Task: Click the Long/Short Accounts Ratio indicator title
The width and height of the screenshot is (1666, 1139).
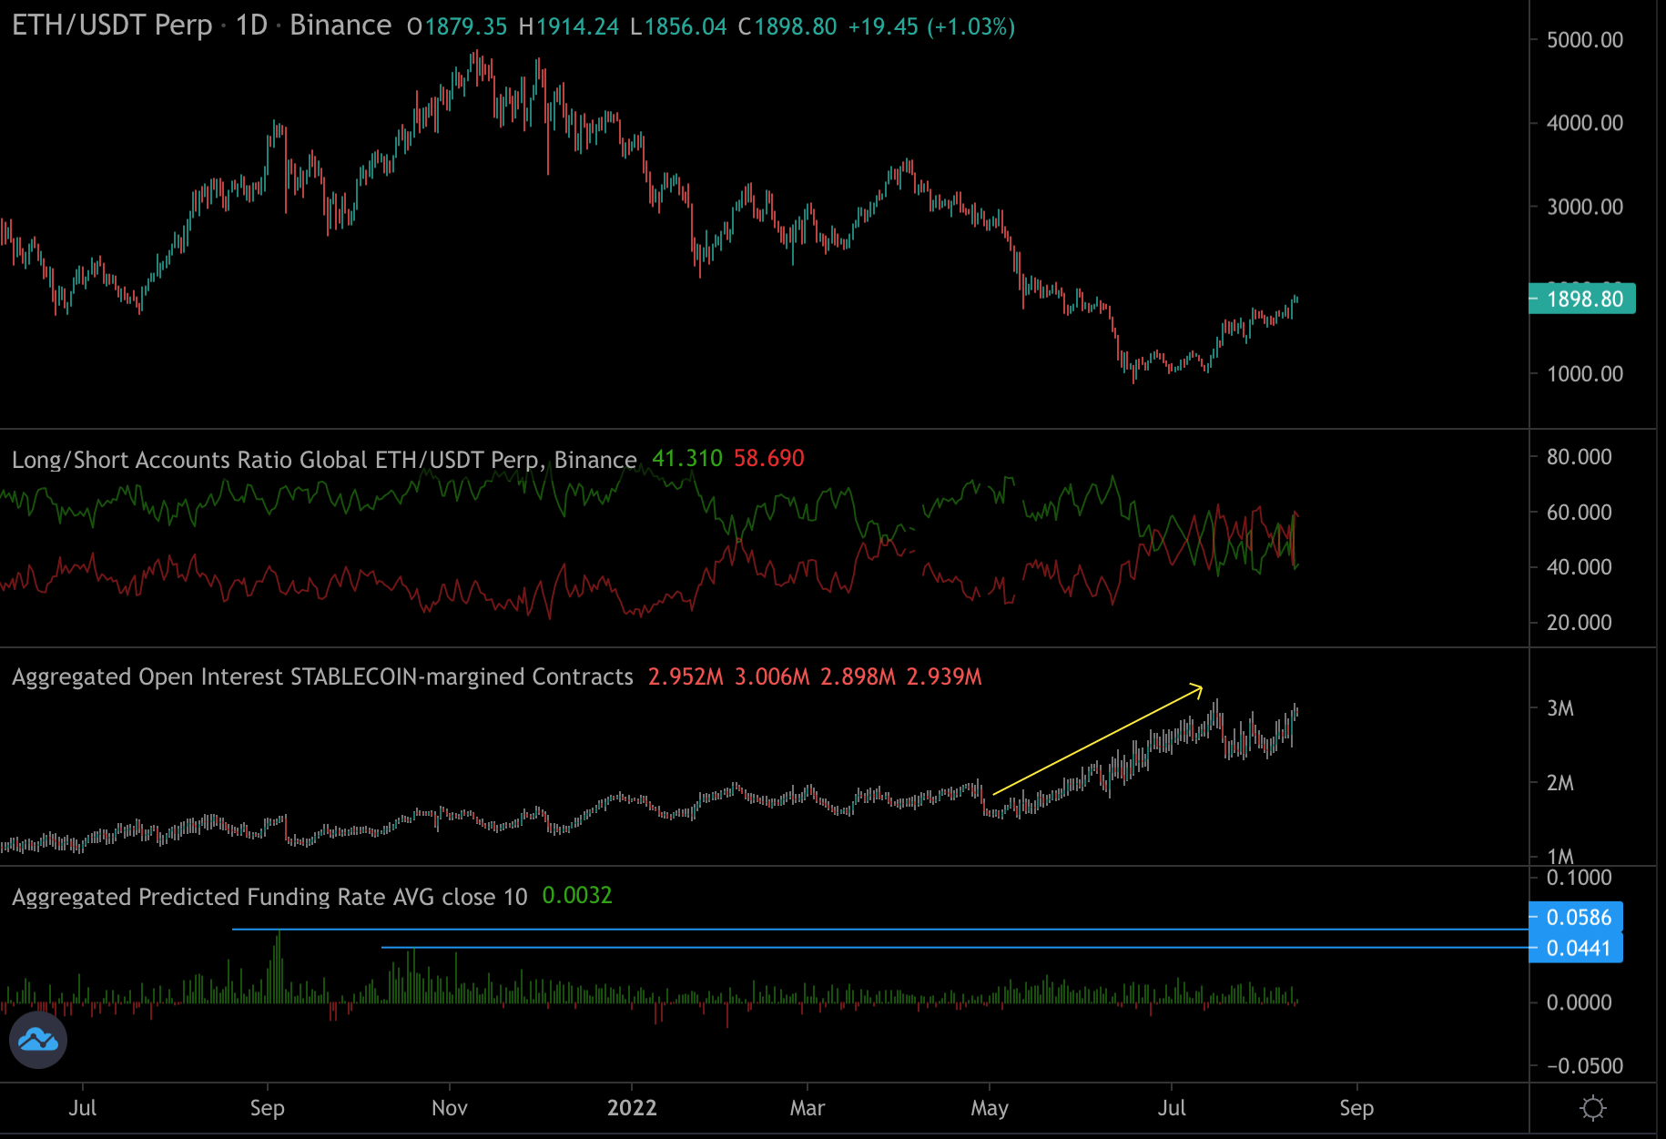Action: tap(323, 460)
